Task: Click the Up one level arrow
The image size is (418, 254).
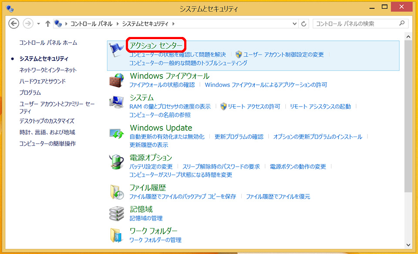Action: (48, 23)
